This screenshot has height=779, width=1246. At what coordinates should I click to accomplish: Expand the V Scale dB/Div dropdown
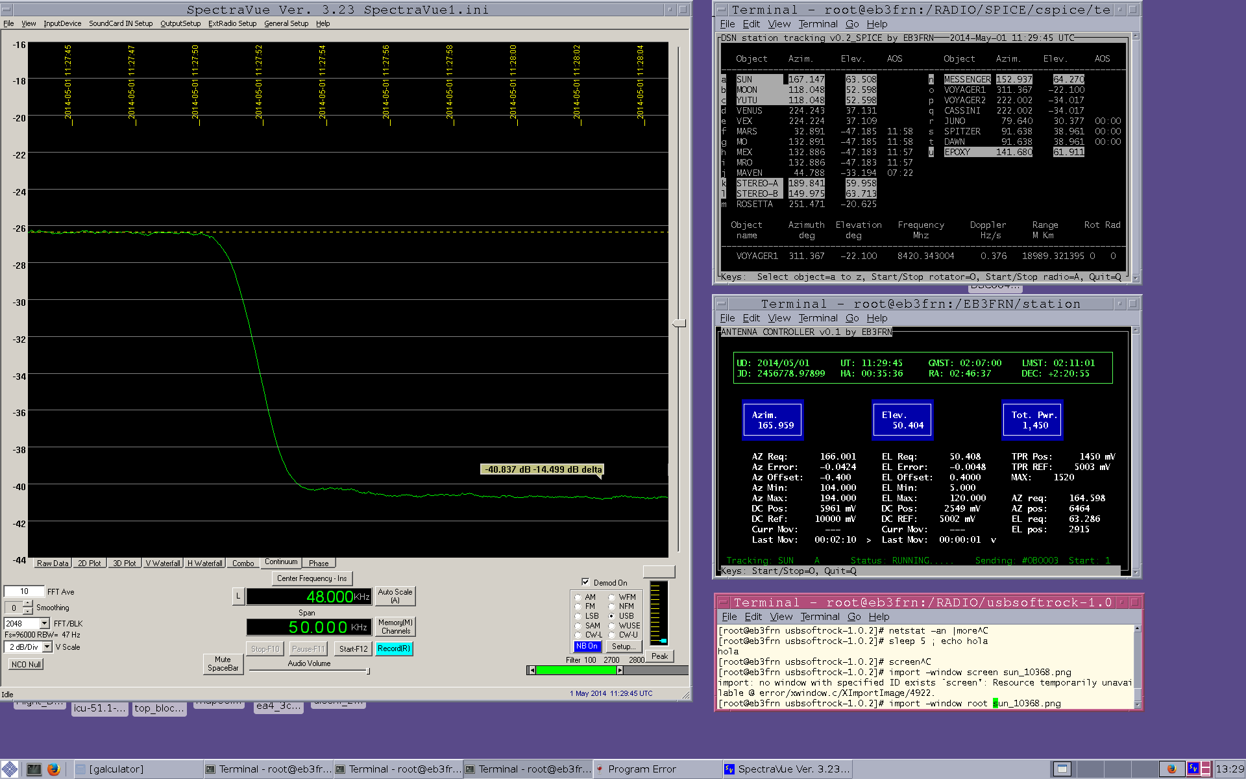[x=47, y=647]
